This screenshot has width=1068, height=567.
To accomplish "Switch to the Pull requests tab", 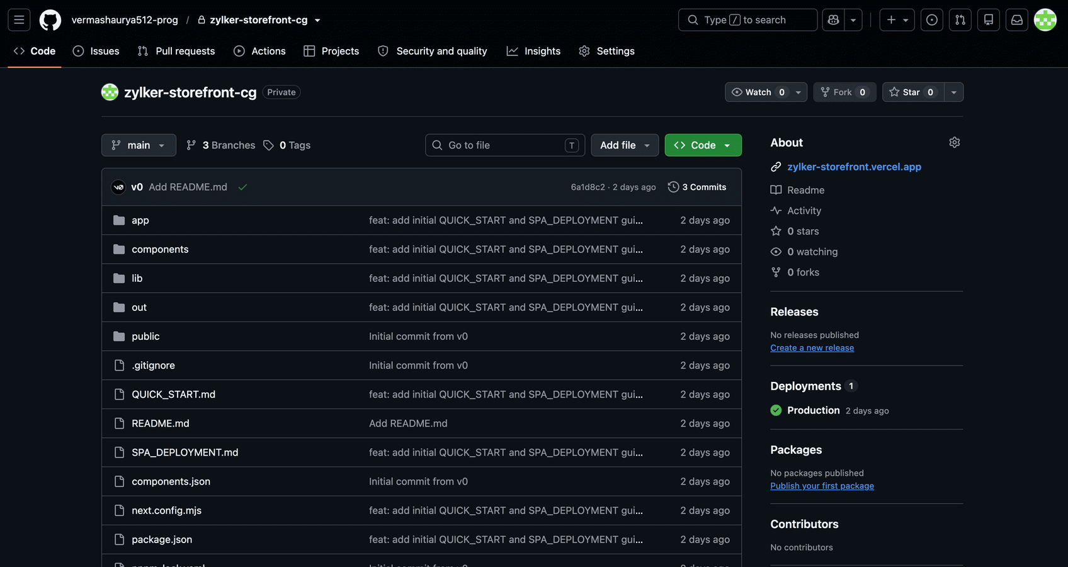I will 176,51.
